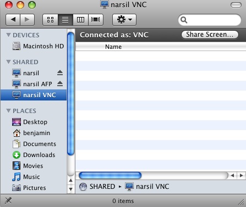
Task: Eject the narsil AFP share
Action: click(x=60, y=84)
